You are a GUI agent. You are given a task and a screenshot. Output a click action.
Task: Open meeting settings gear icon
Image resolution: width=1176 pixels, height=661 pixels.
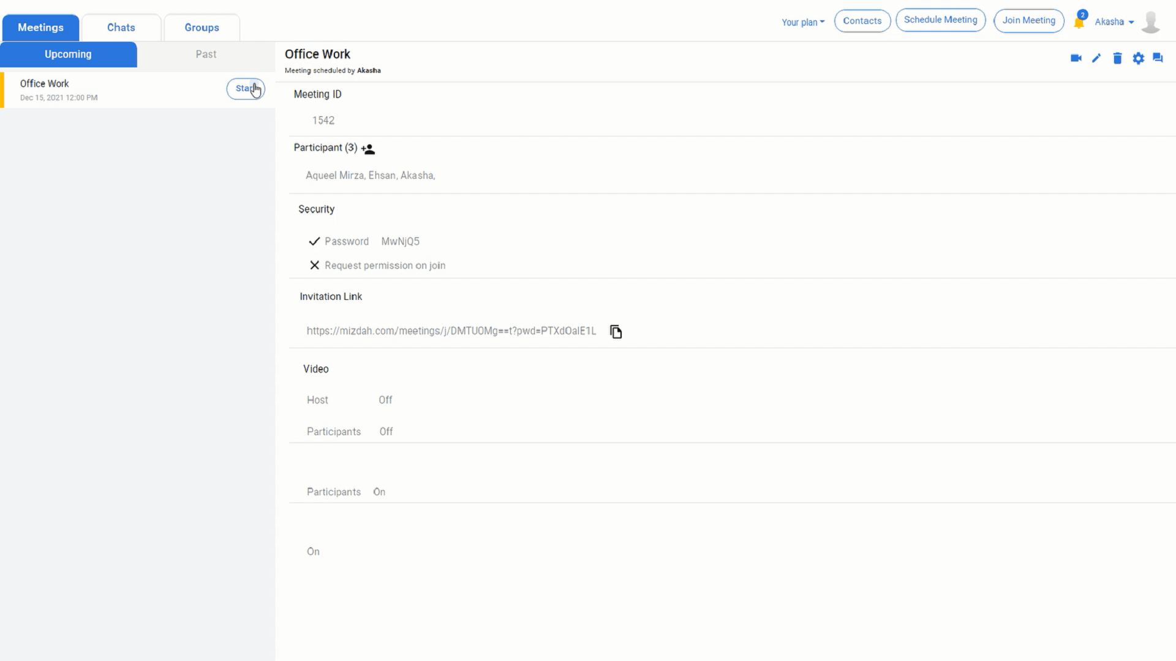tap(1138, 58)
